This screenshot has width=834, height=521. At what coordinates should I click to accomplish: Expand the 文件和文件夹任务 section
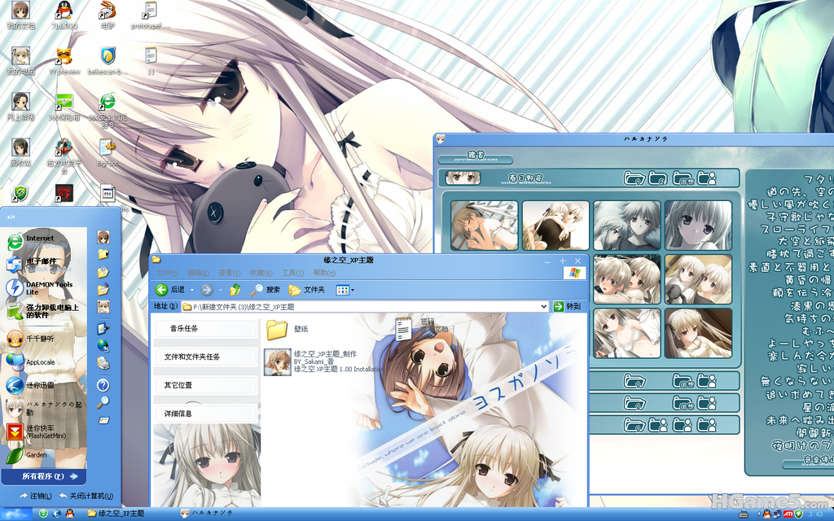(x=206, y=357)
